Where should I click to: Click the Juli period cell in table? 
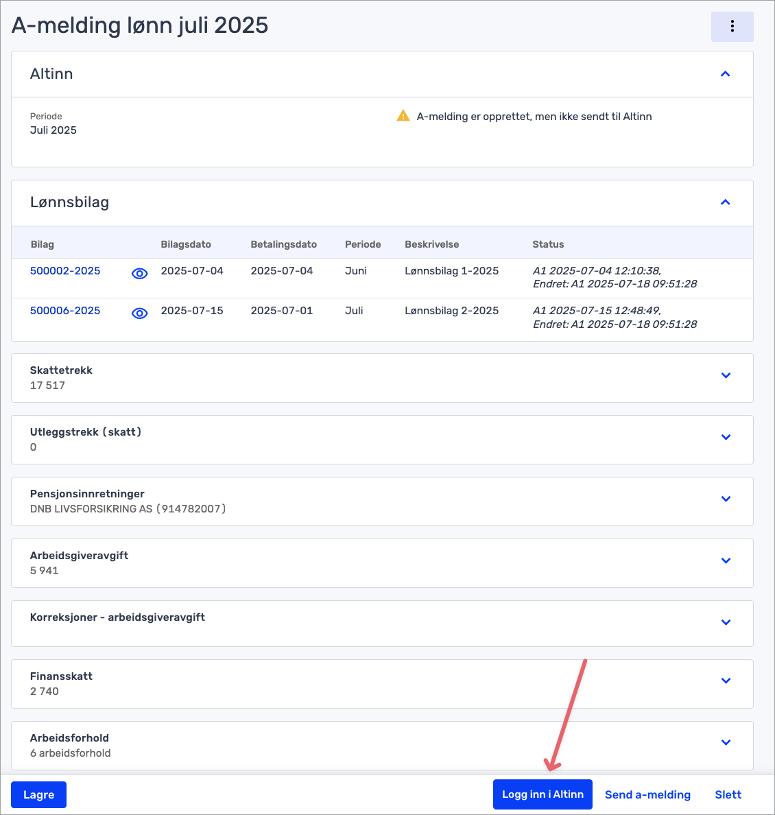coord(353,311)
